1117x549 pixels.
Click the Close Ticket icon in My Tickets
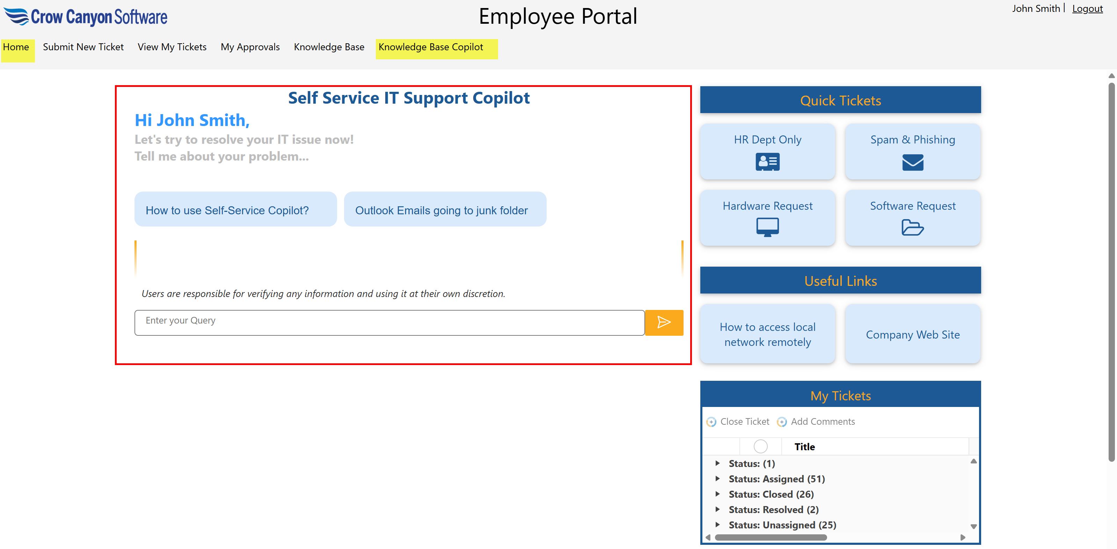(x=711, y=421)
